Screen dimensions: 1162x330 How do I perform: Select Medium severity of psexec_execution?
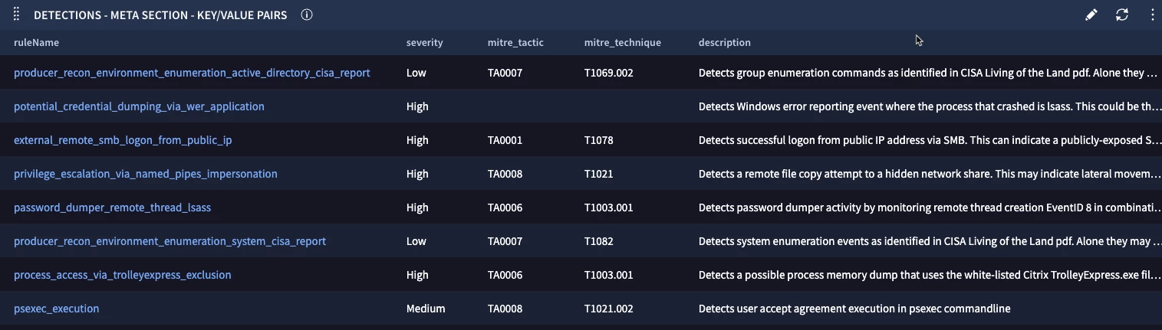pos(426,309)
